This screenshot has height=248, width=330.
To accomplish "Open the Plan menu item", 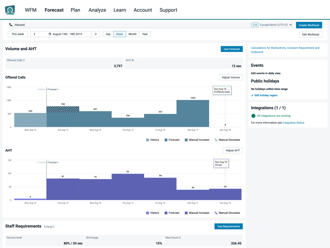I will 75,10.
